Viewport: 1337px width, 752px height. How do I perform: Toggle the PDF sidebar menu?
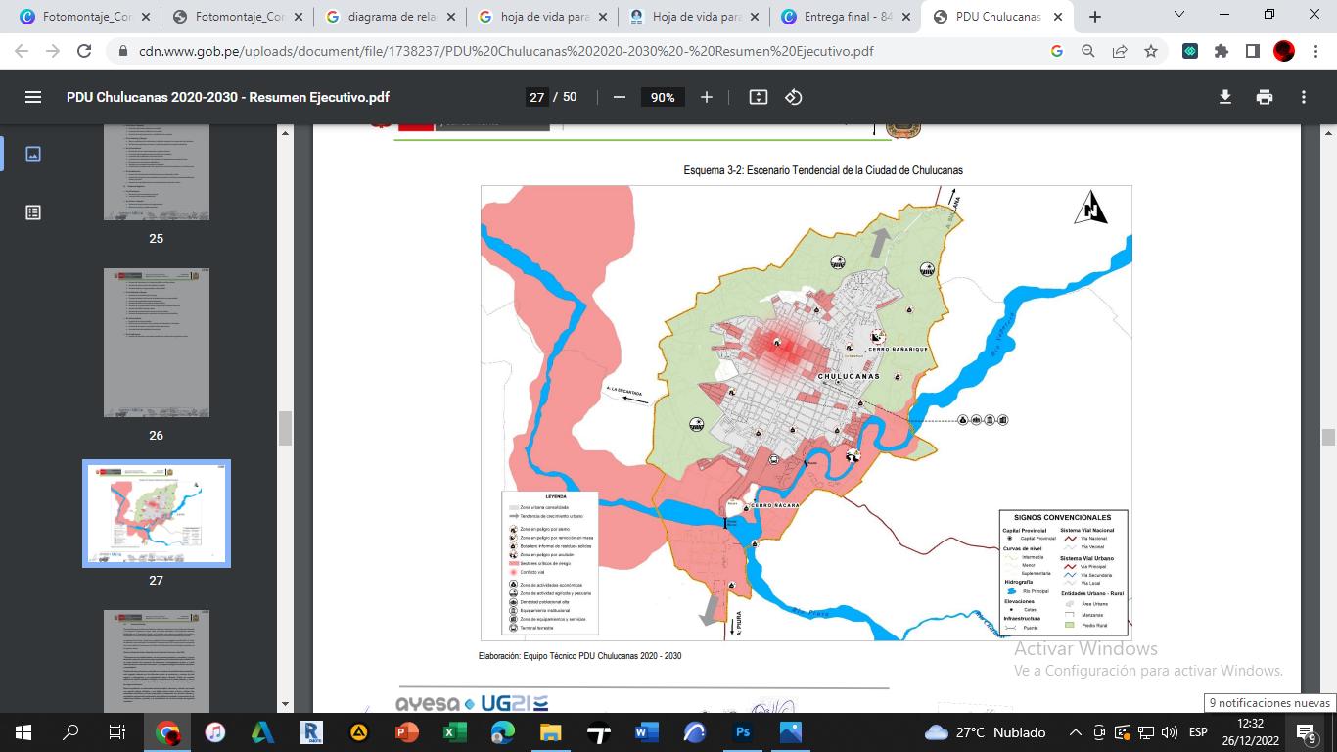pyautogui.click(x=33, y=97)
